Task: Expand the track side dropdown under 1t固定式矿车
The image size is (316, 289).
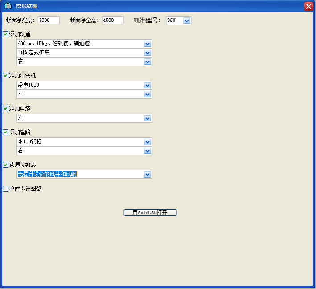Action: coord(148,62)
